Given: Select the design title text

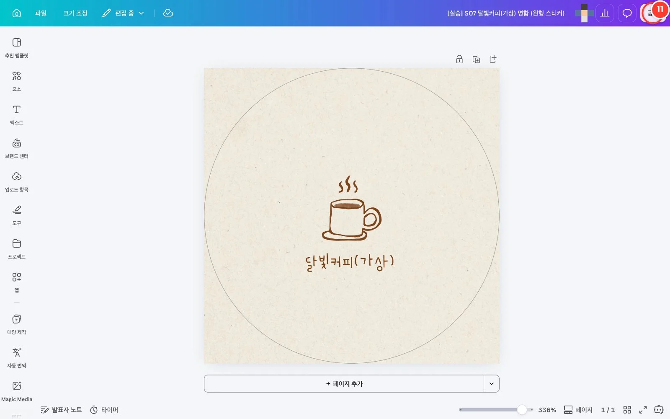Looking at the screenshot, I should coord(505,13).
